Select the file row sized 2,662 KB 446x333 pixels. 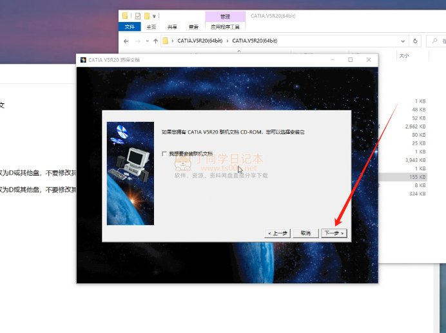403,126
